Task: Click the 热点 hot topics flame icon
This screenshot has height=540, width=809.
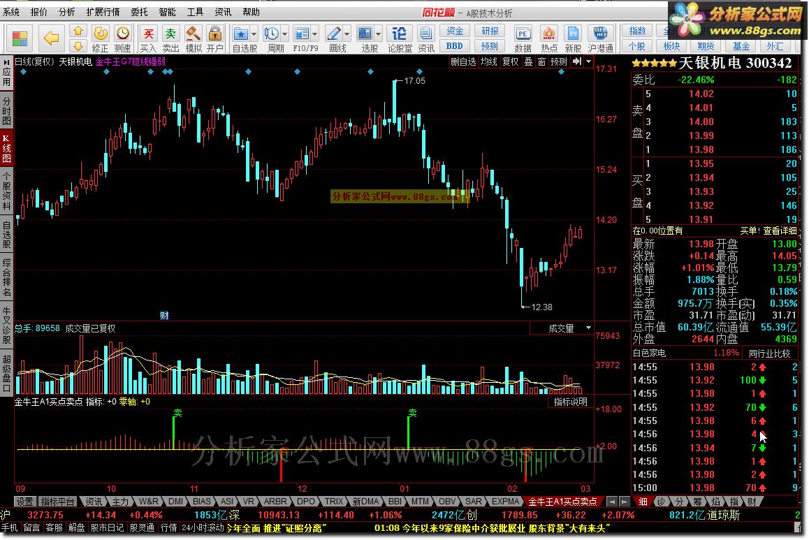Action: pyautogui.click(x=549, y=38)
